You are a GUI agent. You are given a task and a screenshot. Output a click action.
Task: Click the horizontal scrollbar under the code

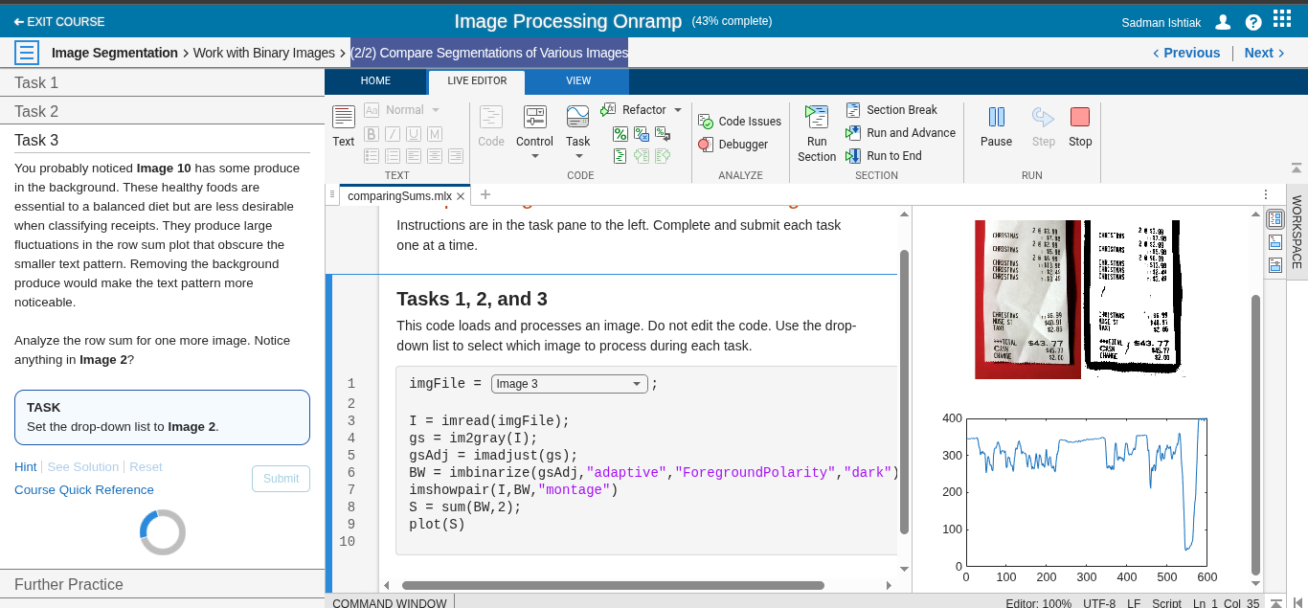coord(613,585)
